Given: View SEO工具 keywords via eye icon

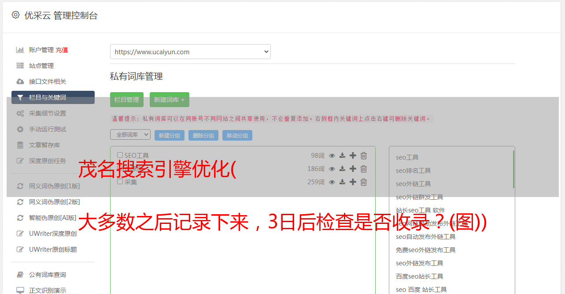Looking at the screenshot, I should 332,156.
